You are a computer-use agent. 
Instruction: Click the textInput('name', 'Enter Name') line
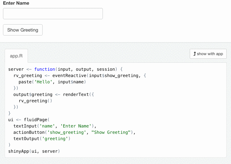(x=55, y=126)
